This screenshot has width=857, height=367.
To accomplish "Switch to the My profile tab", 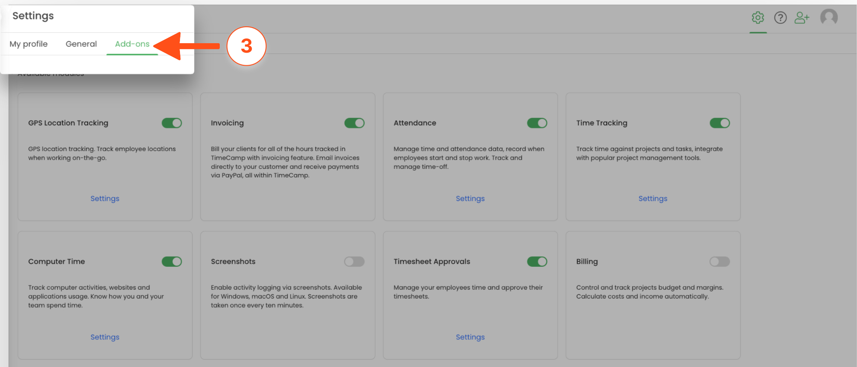I will [x=29, y=44].
